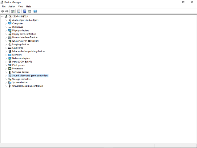
Task: Click the Forward arrow toolbar icon
Action: coord(7,11)
